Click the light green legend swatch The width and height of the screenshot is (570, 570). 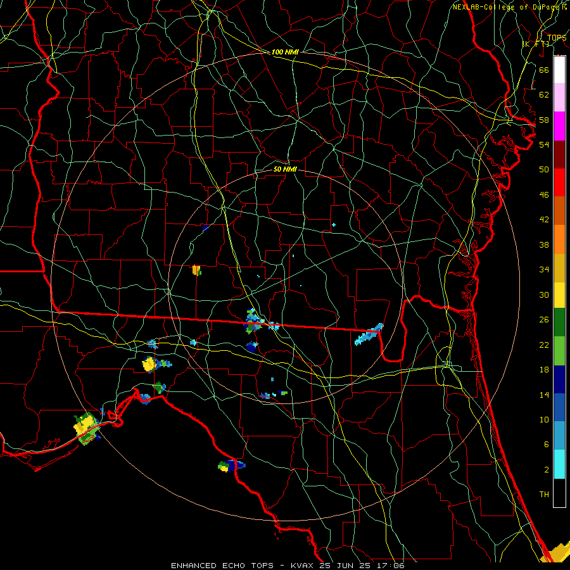pyautogui.click(x=559, y=351)
